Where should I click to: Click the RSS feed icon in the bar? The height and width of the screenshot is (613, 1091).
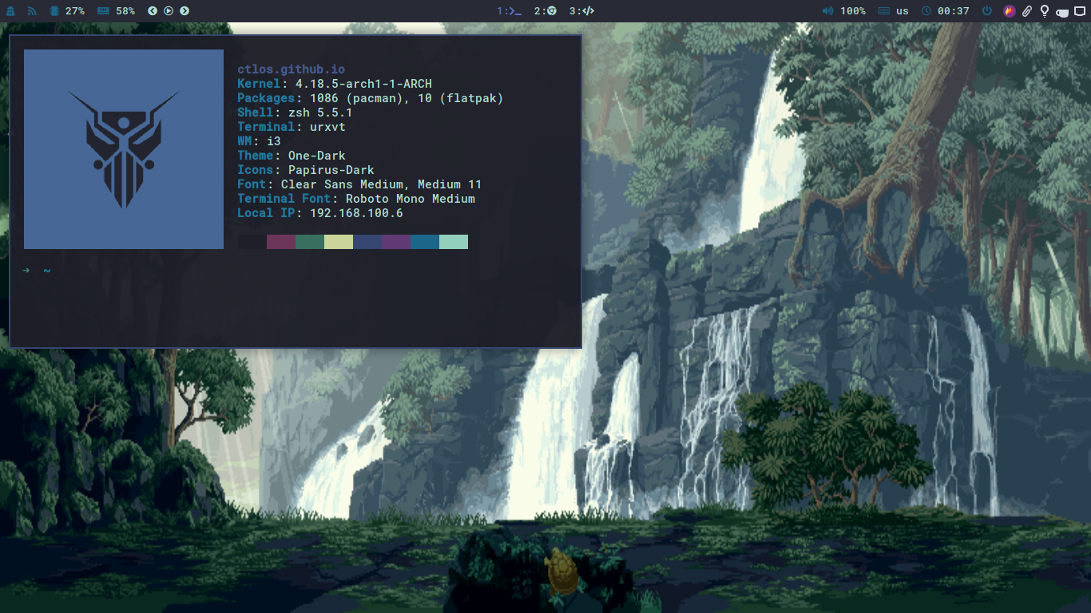32,11
